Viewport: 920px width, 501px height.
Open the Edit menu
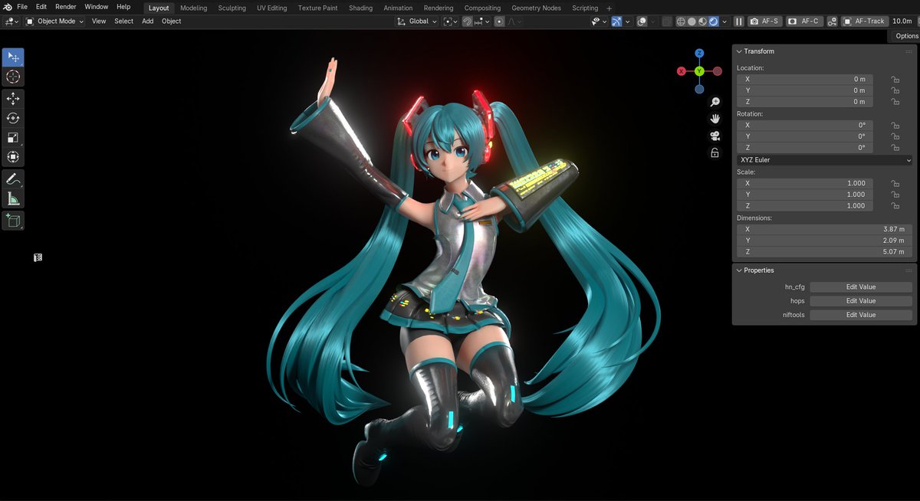point(41,7)
